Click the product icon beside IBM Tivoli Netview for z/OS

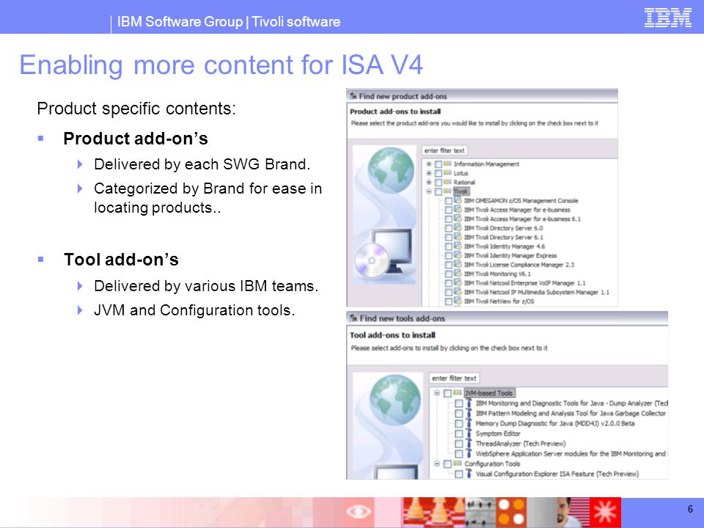(x=458, y=301)
